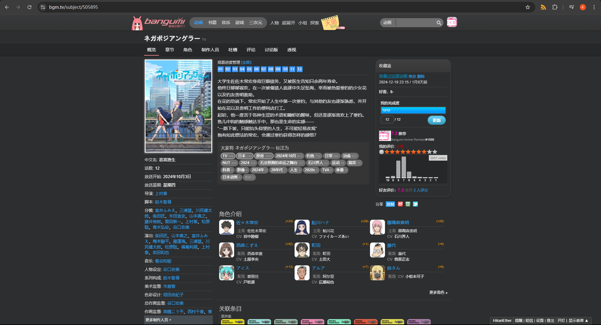Expand more tags with 更多 +

coord(249,177)
